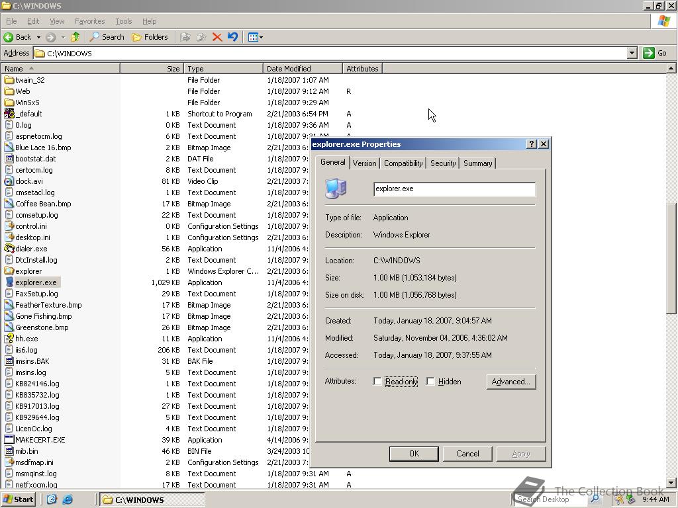Sort by Attributes column header
Viewport: 678px width, 508px height.
[362, 69]
